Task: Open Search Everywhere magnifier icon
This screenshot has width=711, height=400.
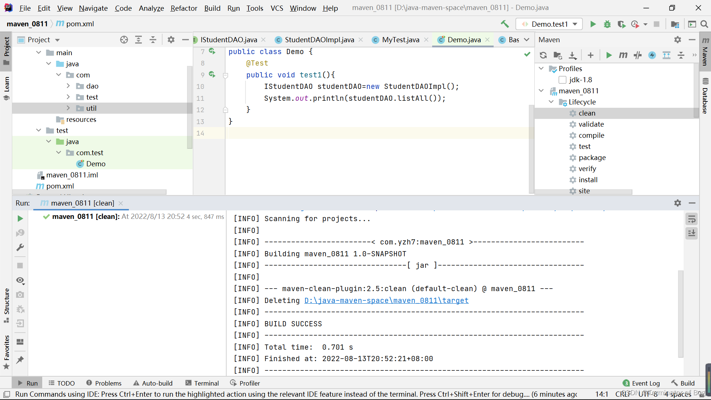Action: (704, 24)
